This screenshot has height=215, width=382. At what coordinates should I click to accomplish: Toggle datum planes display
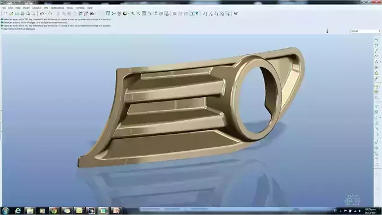[x=205, y=14]
